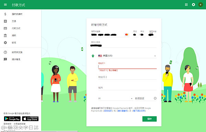Open 交易糾紛排解 link in sidebar footer
Viewport: 206px width, 132px height.
[20, 124]
